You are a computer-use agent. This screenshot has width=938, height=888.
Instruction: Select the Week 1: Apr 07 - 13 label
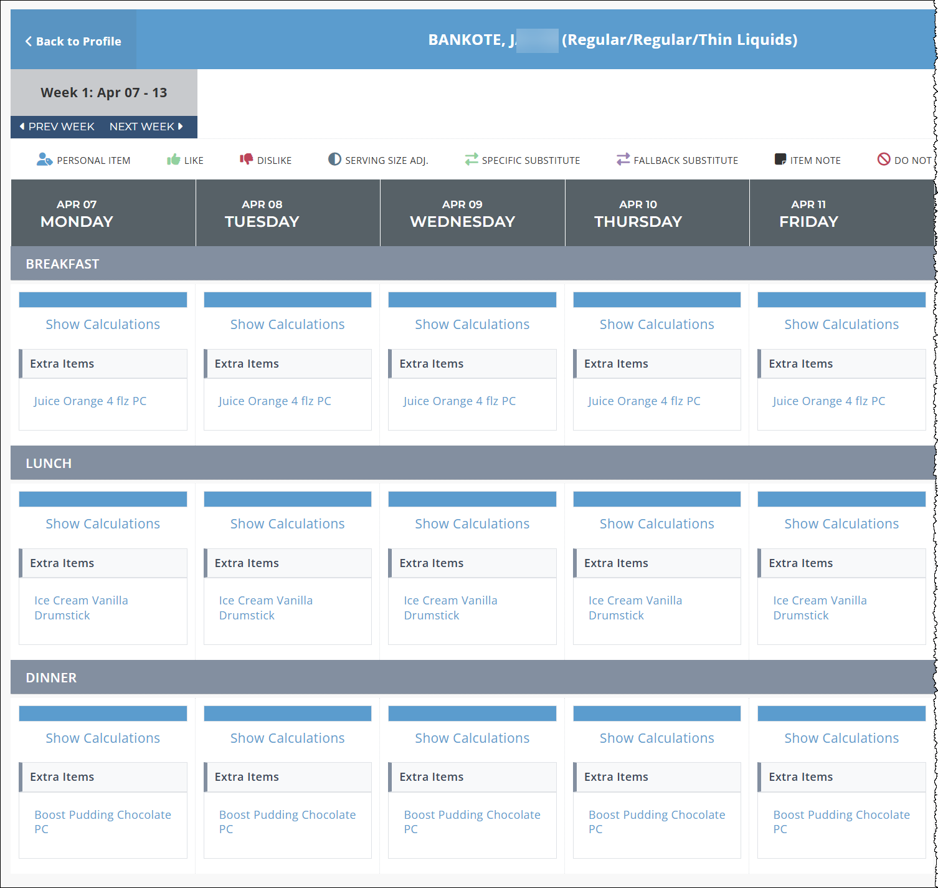pyautogui.click(x=104, y=93)
